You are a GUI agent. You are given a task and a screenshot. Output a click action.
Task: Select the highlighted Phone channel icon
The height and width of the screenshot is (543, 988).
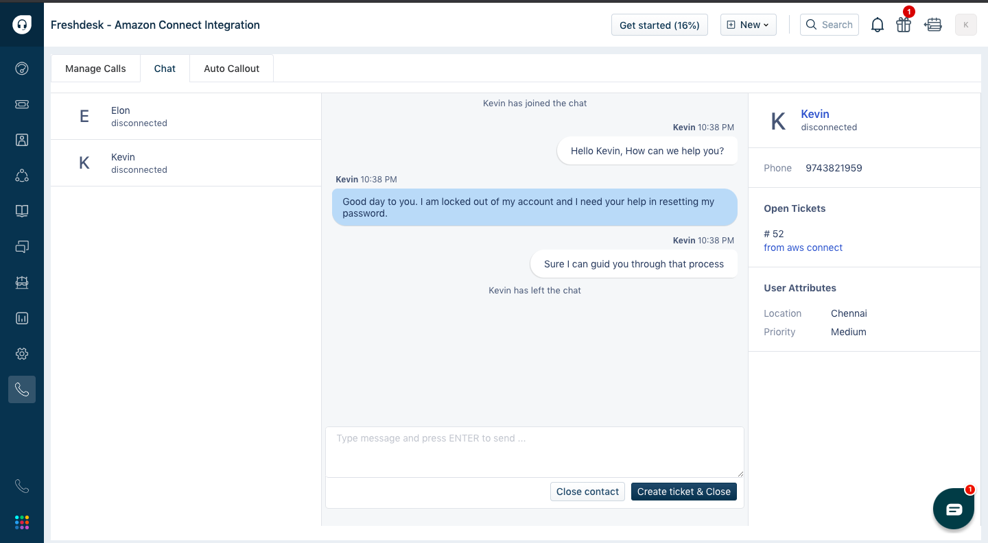click(x=22, y=389)
